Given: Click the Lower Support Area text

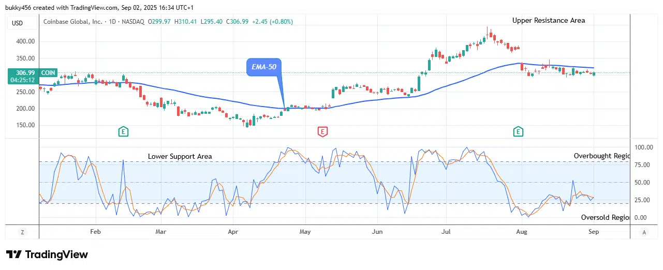Looking at the screenshot, I should click(180, 156).
